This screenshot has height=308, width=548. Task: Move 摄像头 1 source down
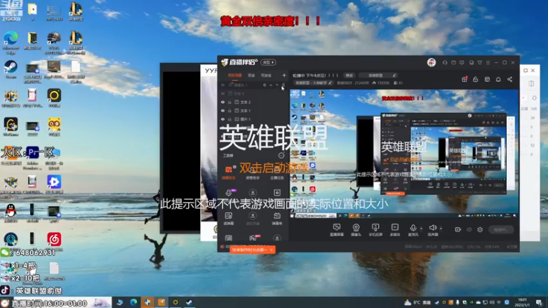pyautogui.click(x=277, y=85)
